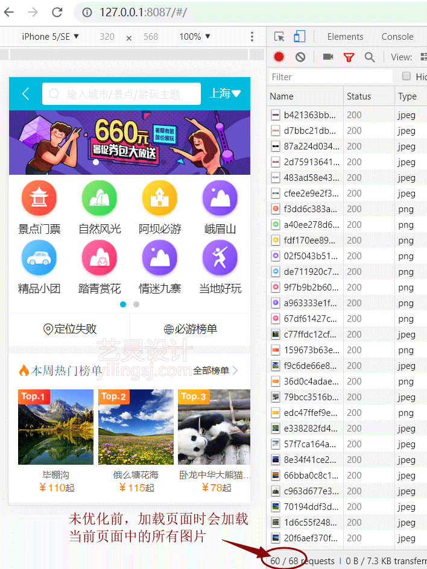Select second page dot under category icons
Screen dimensions: 427x569
(x=136, y=304)
